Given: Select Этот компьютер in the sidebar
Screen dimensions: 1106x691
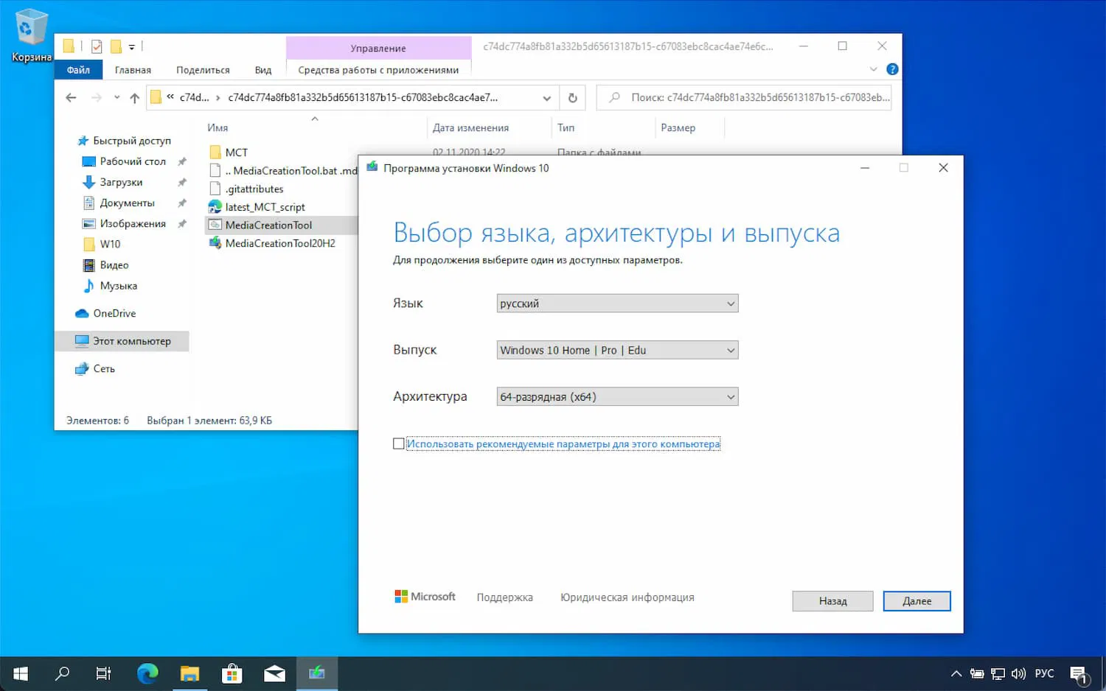Looking at the screenshot, I should point(131,340).
